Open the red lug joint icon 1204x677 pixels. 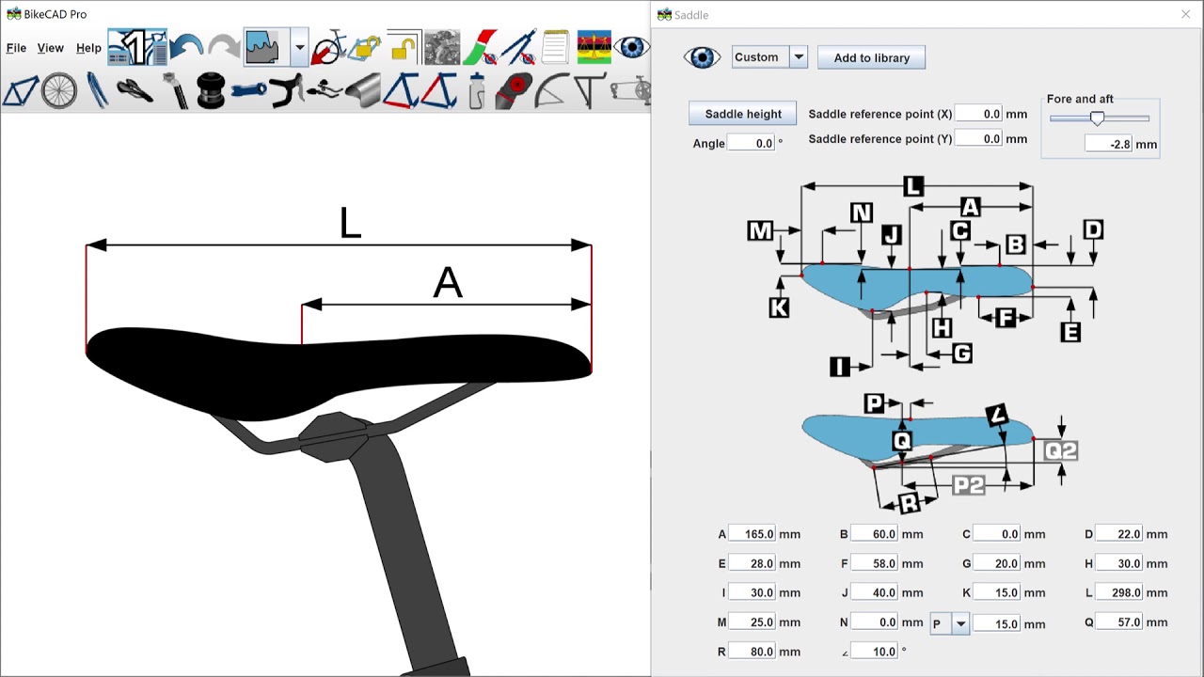coord(514,91)
